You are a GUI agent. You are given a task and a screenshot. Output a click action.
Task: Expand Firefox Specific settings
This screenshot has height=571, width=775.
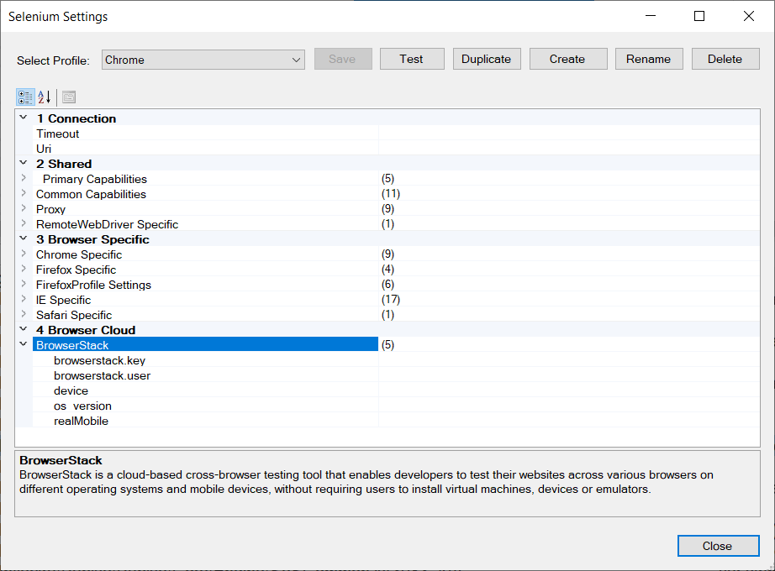[x=24, y=269]
